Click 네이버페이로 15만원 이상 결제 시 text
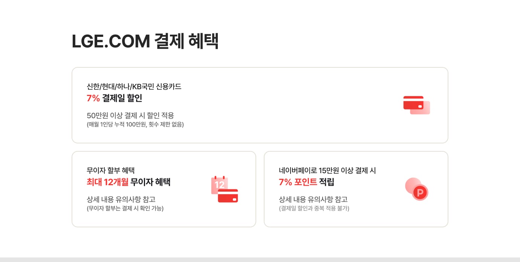520x262 pixels. click(327, 171)
